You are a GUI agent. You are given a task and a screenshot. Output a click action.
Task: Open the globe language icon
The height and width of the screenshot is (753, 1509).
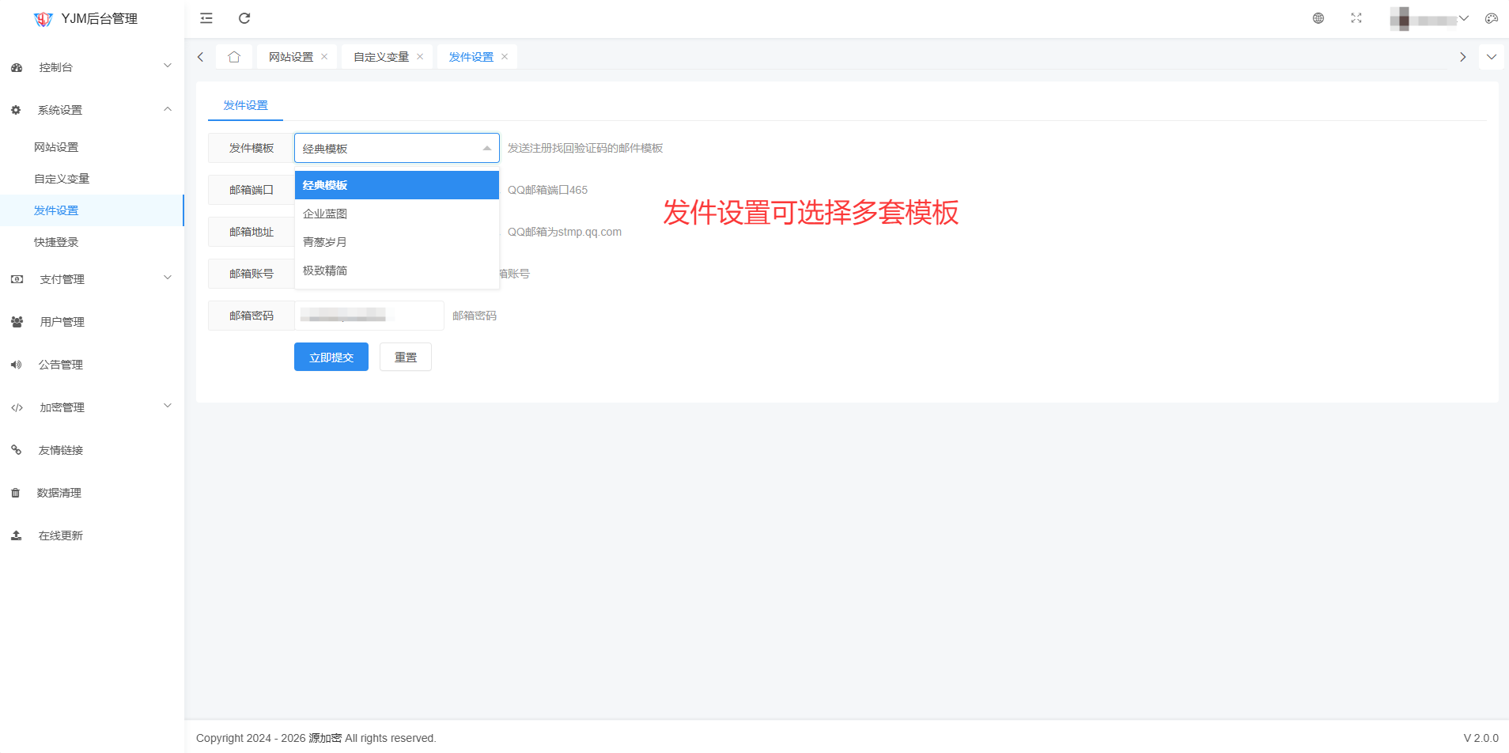click(x=1318, y=18)
